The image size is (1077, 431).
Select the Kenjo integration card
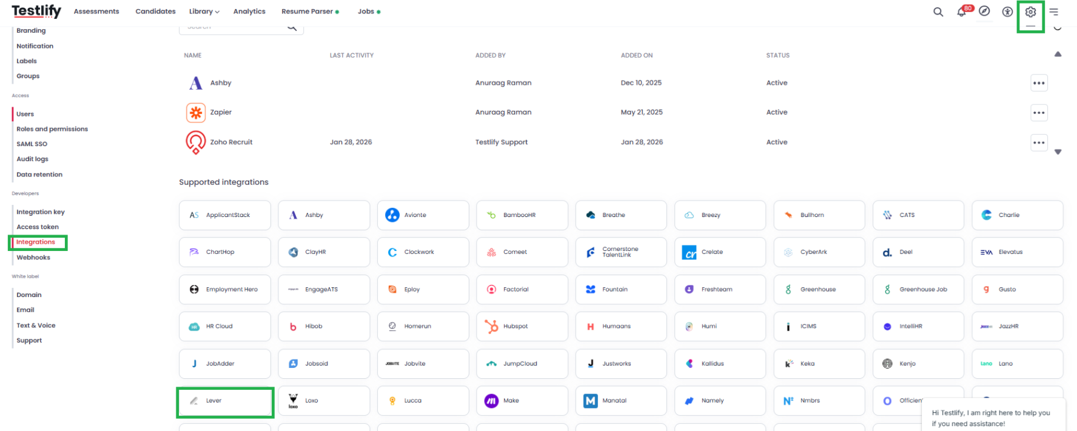(x=918, y=364)
